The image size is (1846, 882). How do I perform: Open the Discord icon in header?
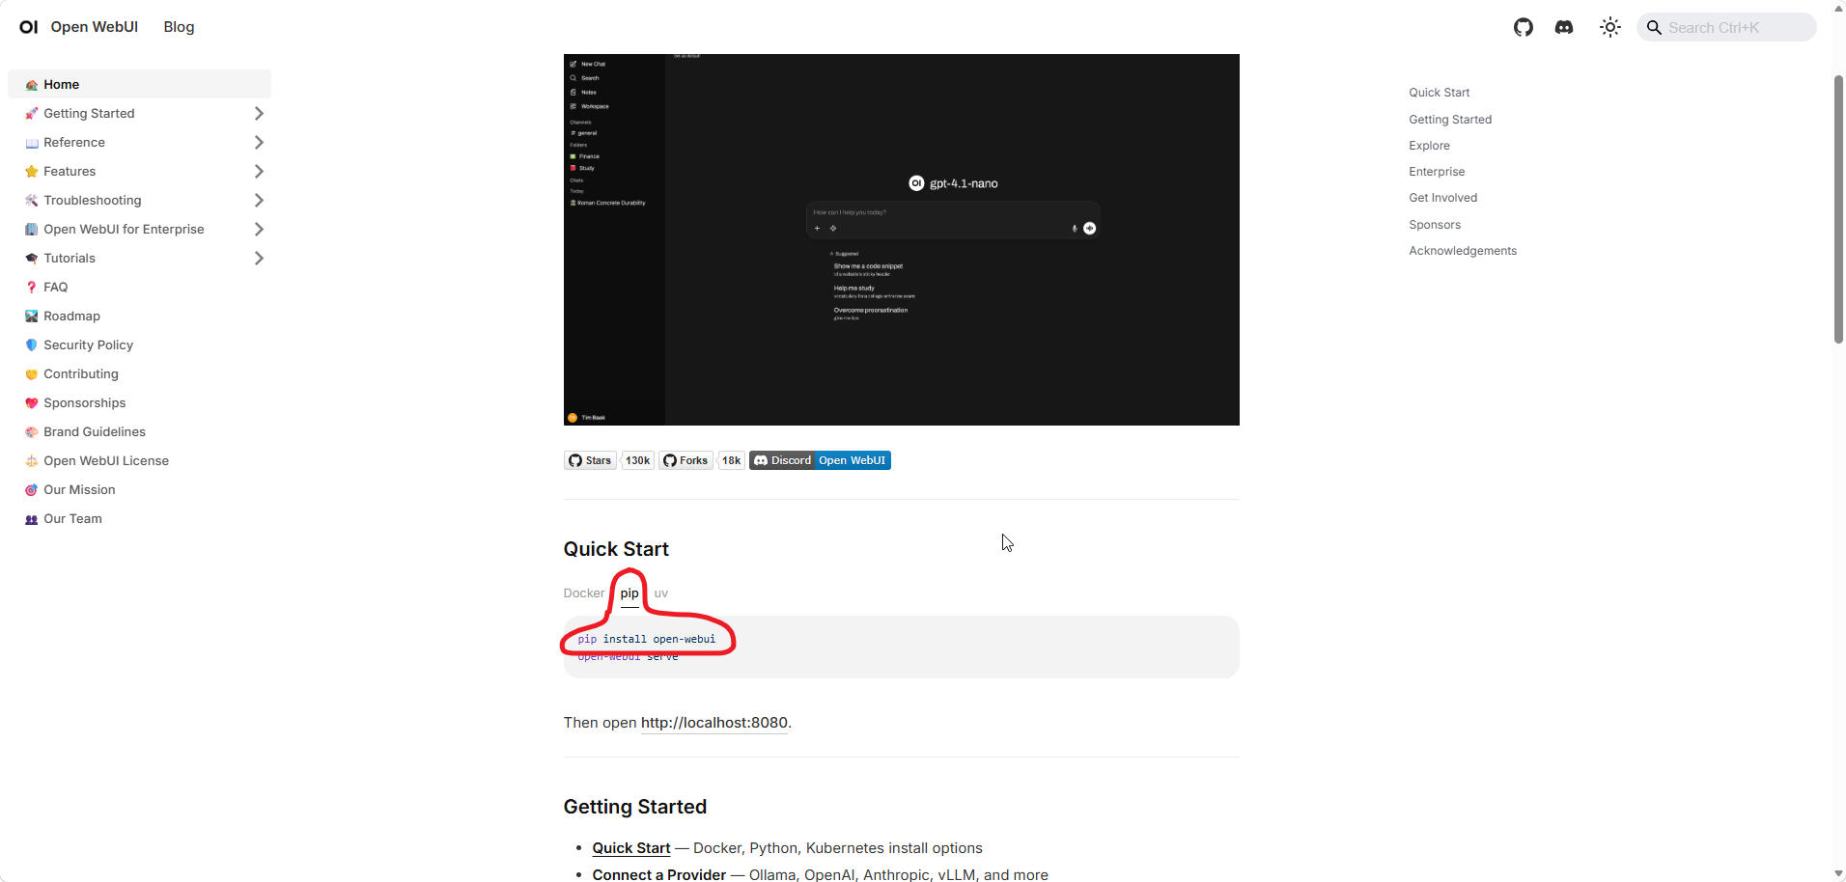tap(1564, 27)
